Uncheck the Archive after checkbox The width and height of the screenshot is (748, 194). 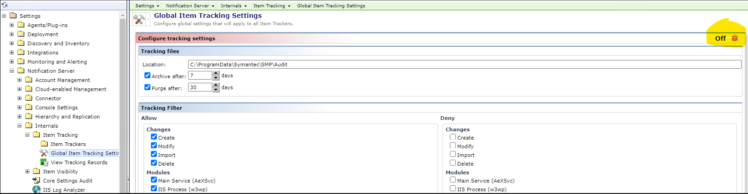(147, 75)
